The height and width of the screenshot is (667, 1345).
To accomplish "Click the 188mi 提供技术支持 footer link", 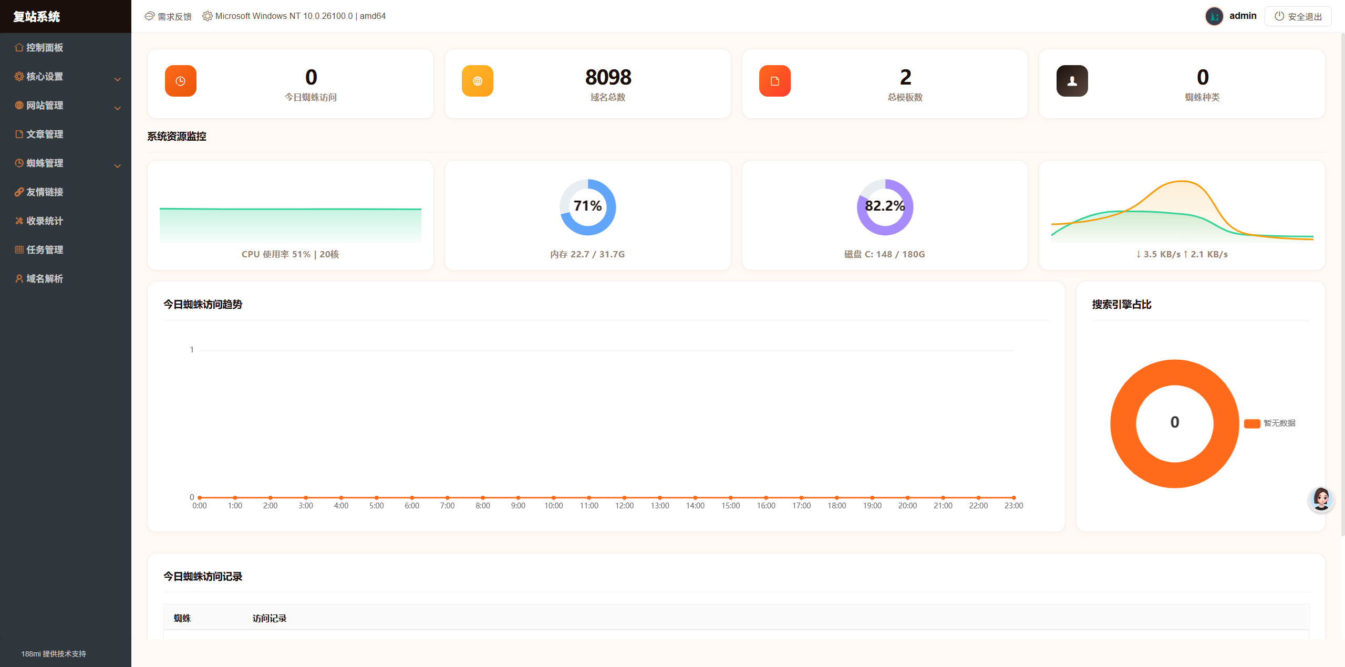I will 54,654.
